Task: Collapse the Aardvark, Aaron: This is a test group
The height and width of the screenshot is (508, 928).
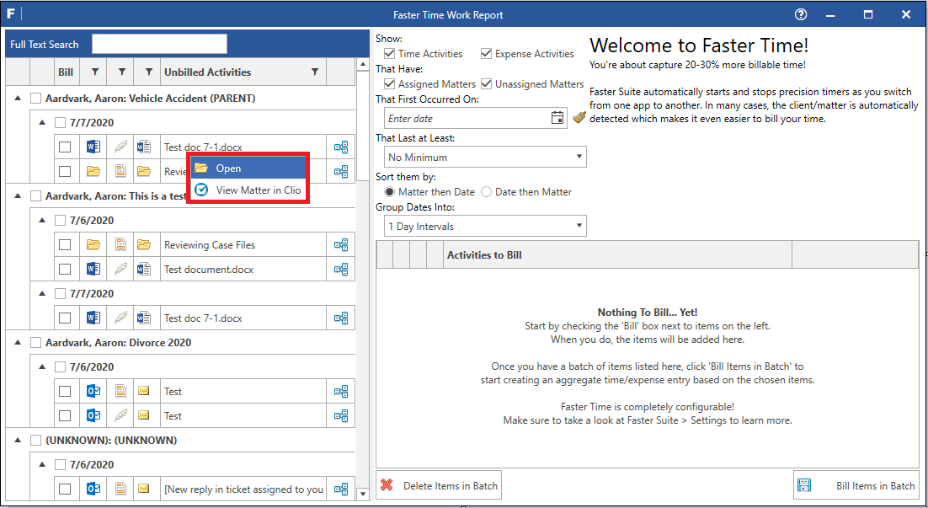Action: 18,196
